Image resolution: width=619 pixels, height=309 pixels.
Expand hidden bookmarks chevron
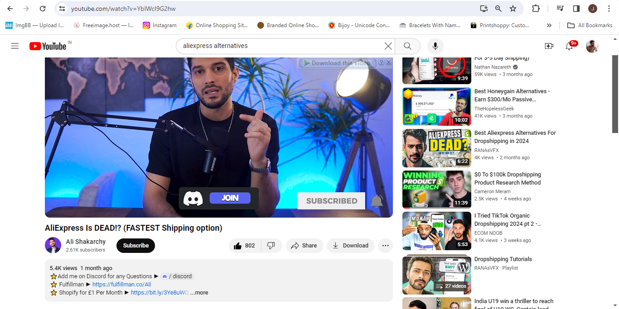tap(549, 25)
